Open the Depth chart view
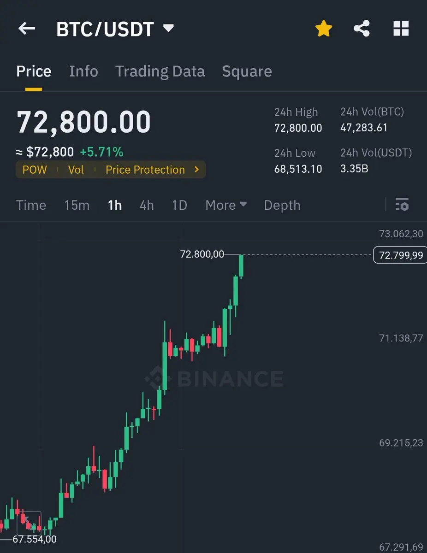Viewport: 427px width, 553px height. [282, 205]
